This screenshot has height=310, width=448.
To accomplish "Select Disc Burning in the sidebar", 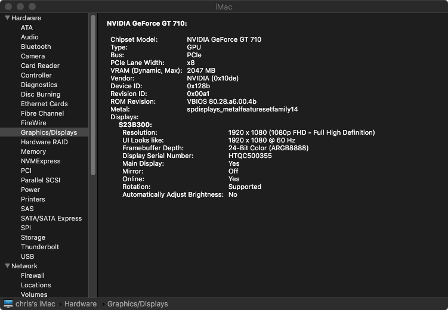I will coord(41,94).
